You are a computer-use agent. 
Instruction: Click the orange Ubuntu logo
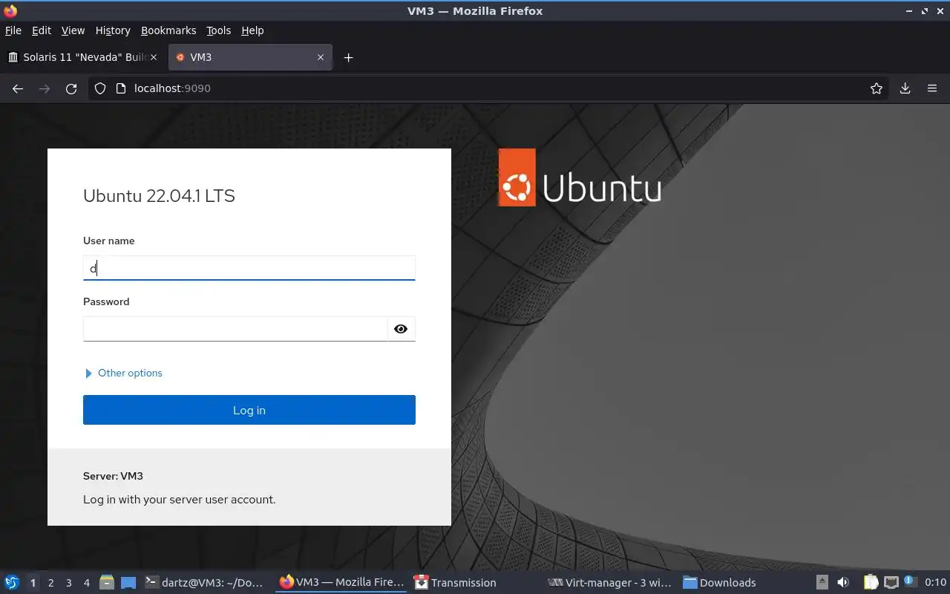[517, 177]
